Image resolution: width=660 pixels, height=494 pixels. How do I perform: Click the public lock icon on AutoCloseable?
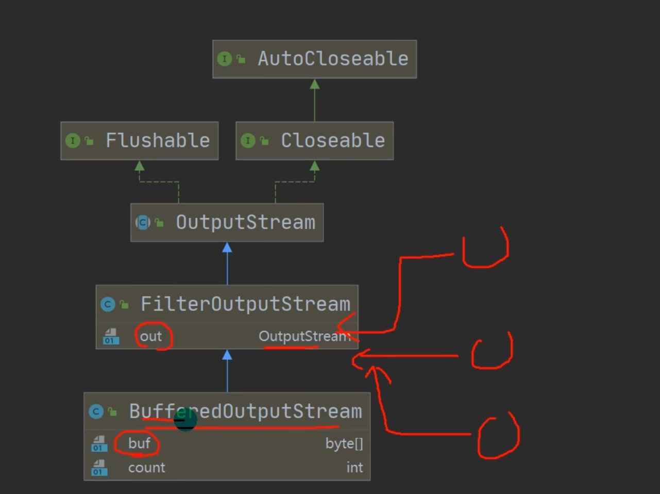241,59
